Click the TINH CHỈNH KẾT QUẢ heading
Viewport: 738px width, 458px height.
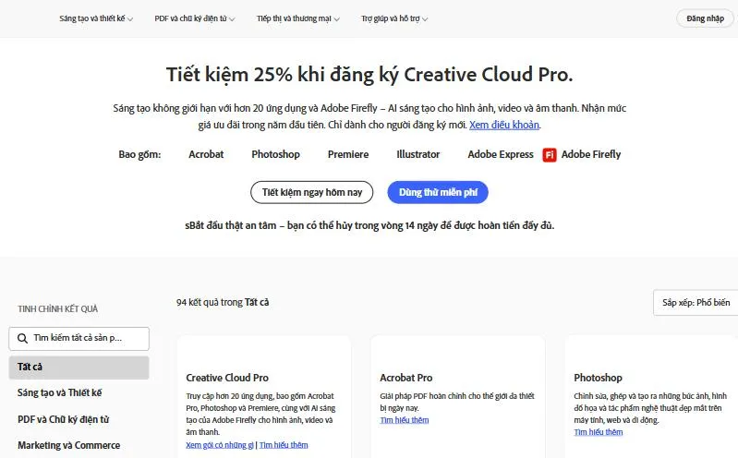click(58, 308)
